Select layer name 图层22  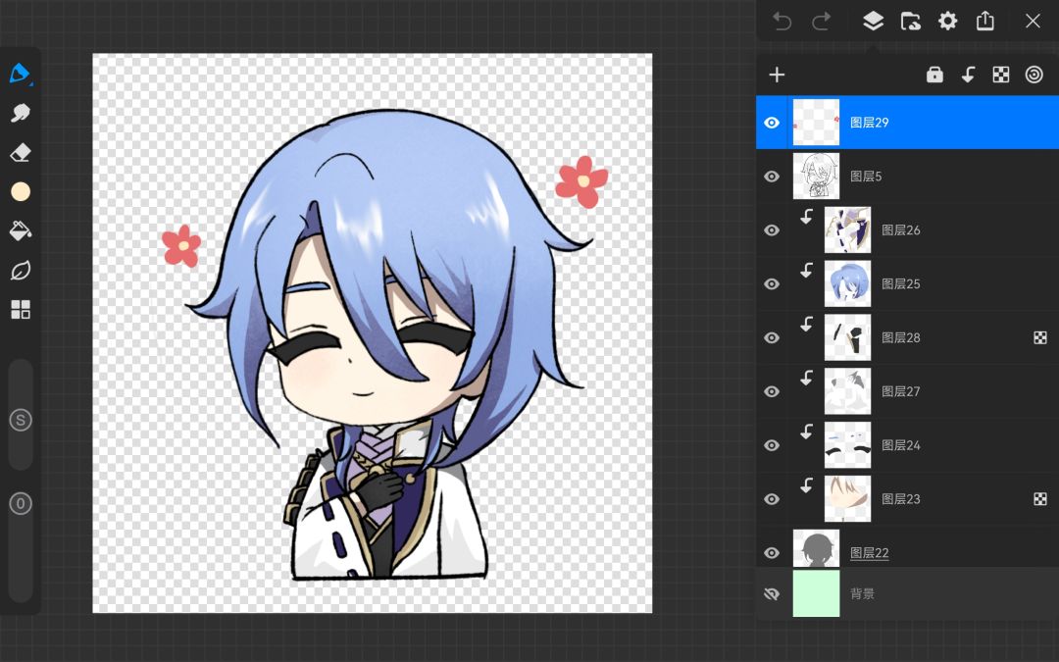(x=869, y=553)
